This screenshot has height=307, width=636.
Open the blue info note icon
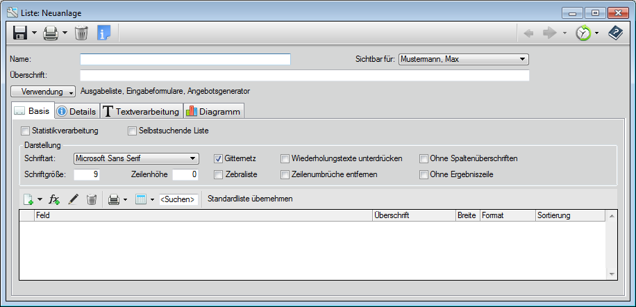(x=104, y=33)
